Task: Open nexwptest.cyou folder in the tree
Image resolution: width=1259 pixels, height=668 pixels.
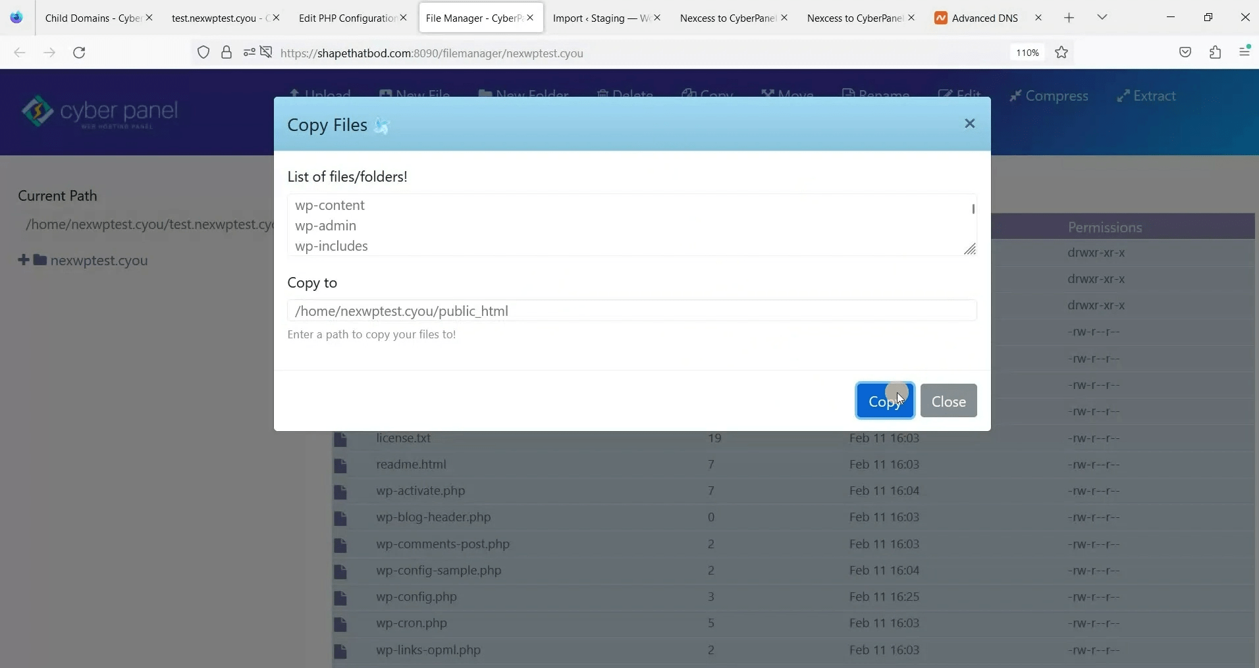Action: pyautogui.click(x=99, y=261)
